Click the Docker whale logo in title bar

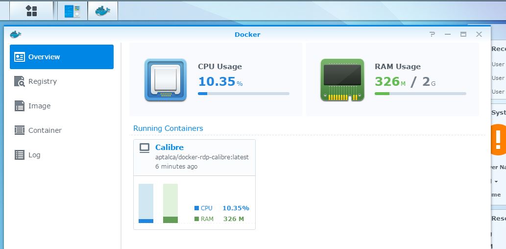[16, 34]
